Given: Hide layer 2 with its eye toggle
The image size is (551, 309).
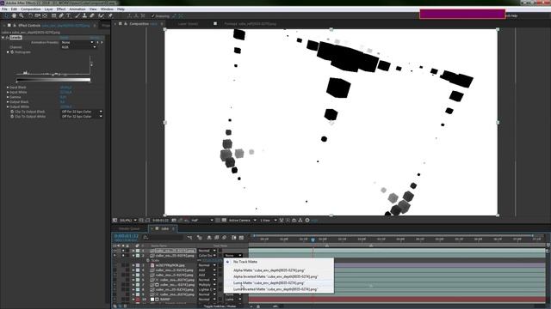Looking at the screenshot, I should (x=115, y=256).
